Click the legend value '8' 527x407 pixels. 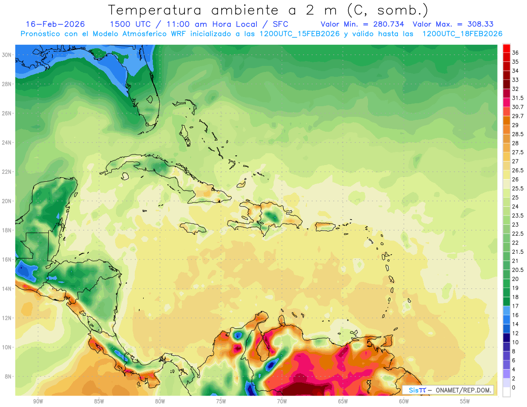pos(514,351)
